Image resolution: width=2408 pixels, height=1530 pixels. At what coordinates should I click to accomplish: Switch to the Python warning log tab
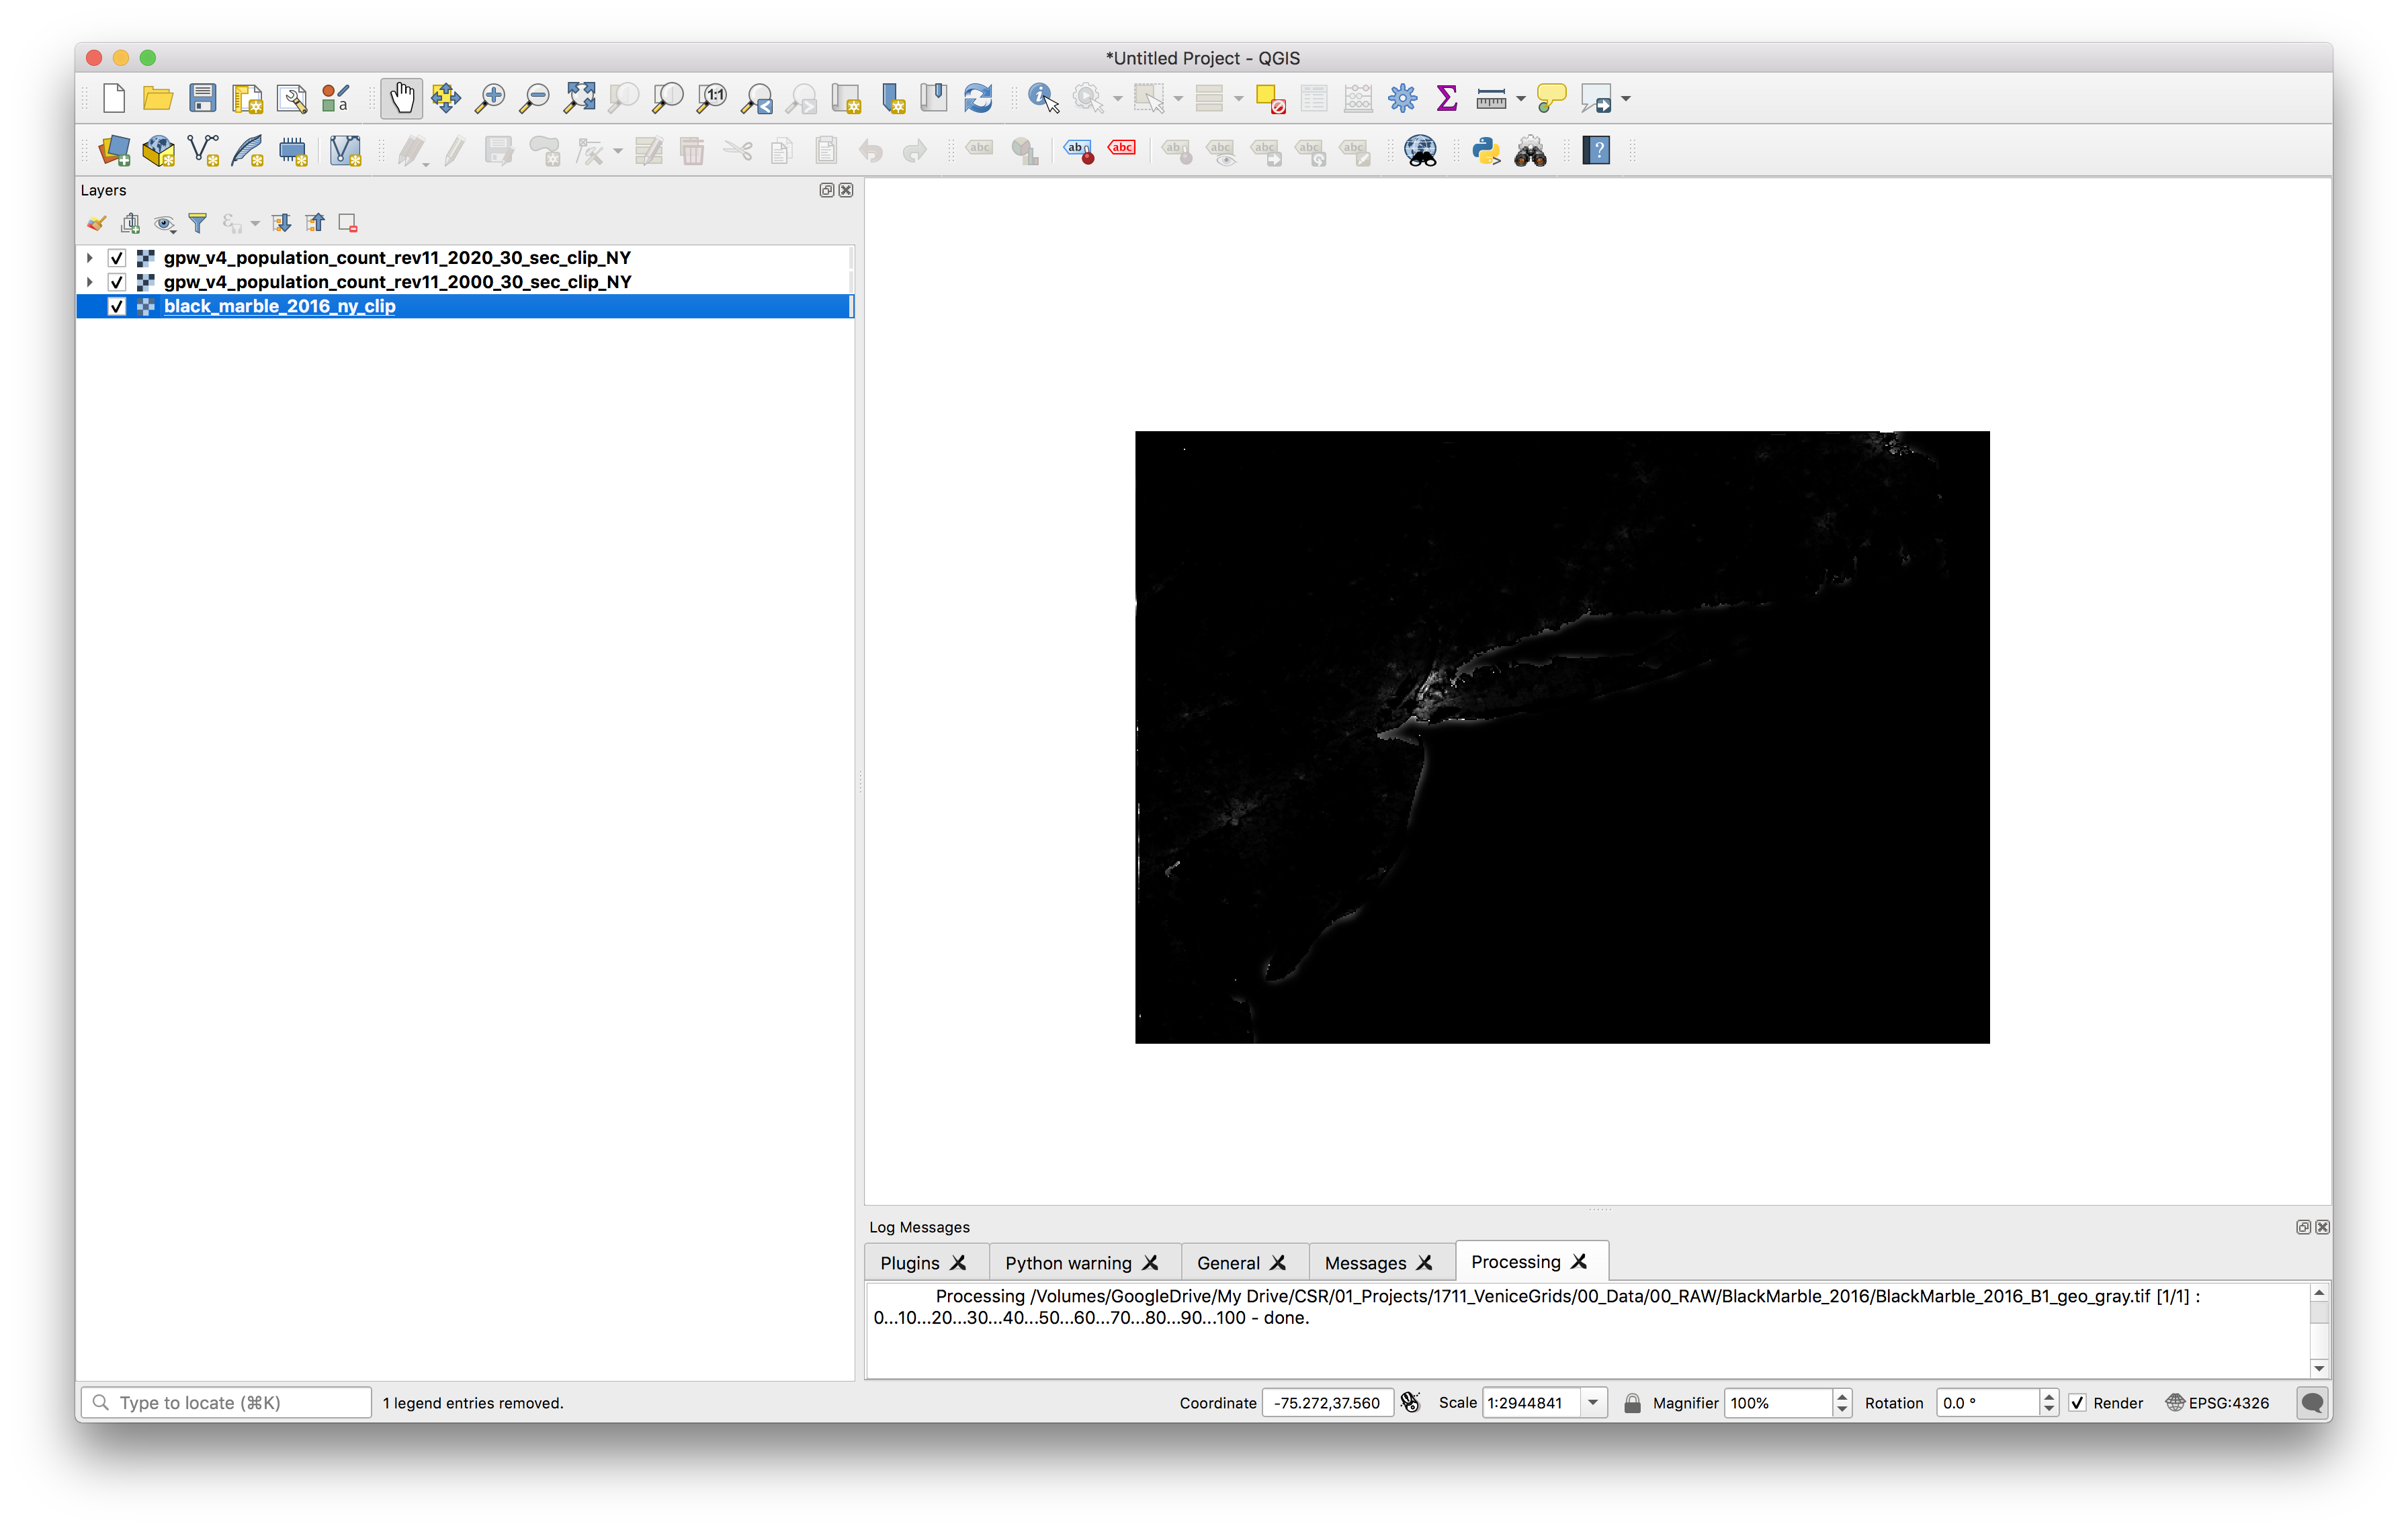(1068, 1262)
